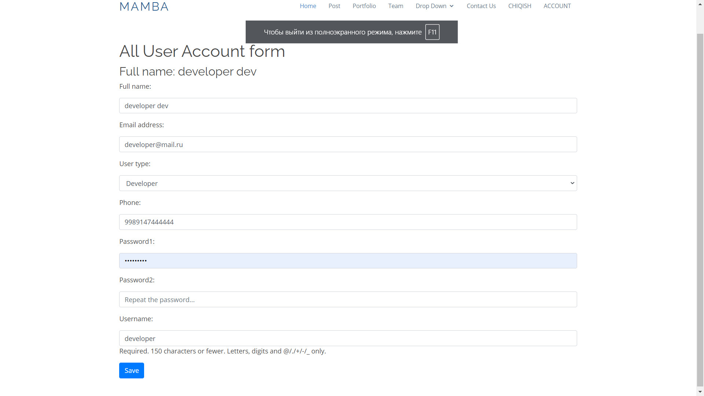Expand the Drop Down menu chevron

pos(451,6)
